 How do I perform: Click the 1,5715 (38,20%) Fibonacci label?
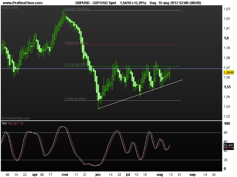click(75, 65)
